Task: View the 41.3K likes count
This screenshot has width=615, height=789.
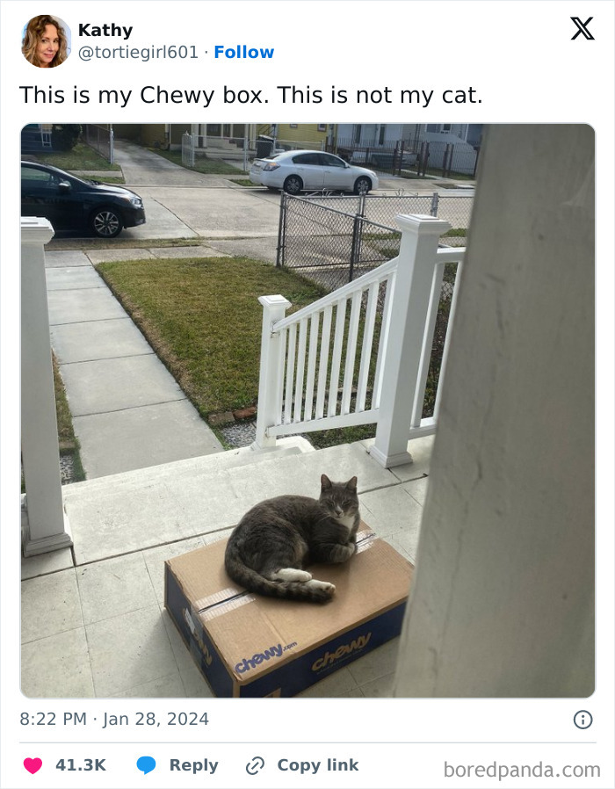Action: (x=81, y=765)
